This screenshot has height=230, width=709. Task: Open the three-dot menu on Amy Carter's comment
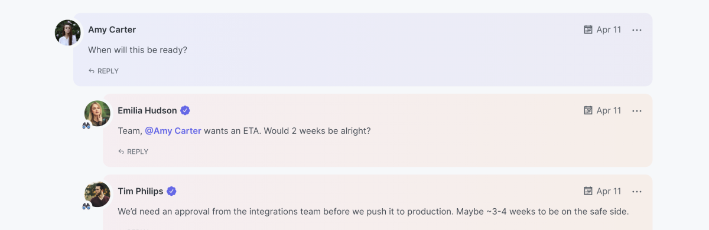pos(636,30)
